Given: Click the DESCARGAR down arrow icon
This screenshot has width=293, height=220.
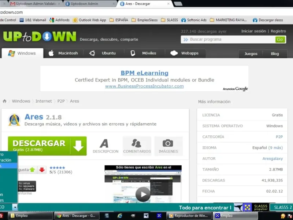Looking at the screenshot, I should tap(78, 146).
